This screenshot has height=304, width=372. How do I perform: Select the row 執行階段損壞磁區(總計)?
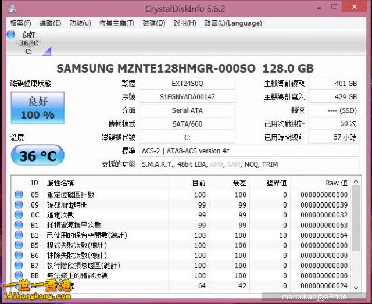181,265
